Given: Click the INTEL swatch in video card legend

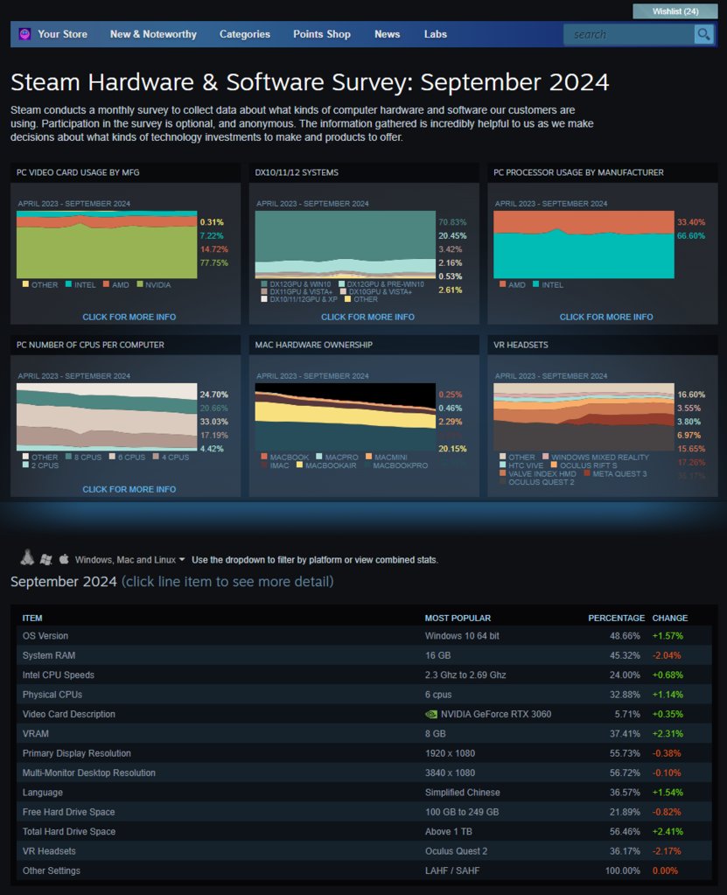Looking at the screenshot, I should coord(68,284).
